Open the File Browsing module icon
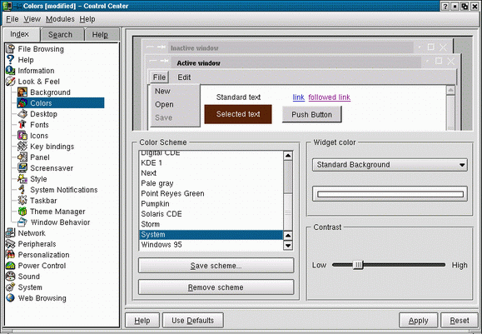The width and height of the screenshot is (482, 334). coord(11,49)
